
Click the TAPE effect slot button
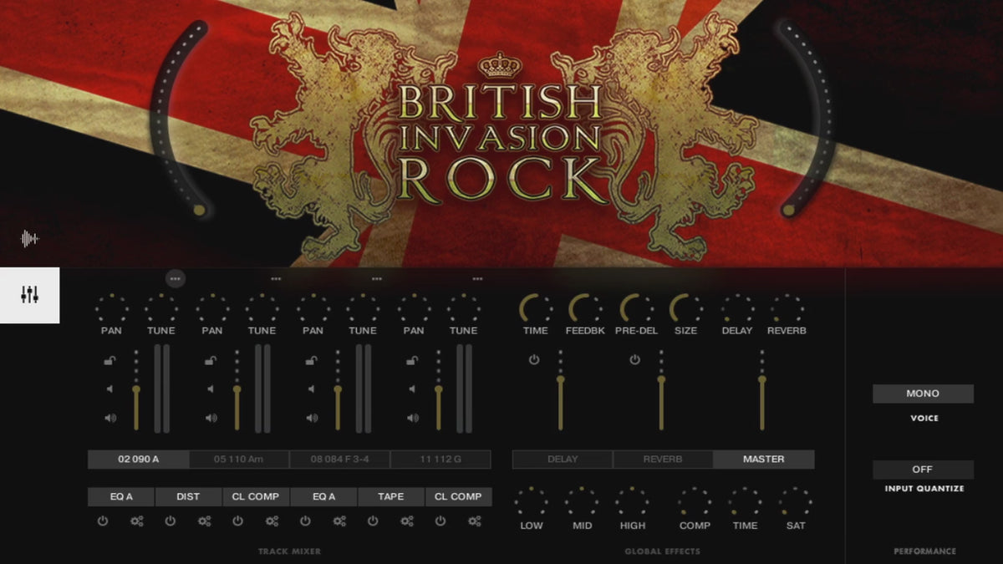pos(390,497)
